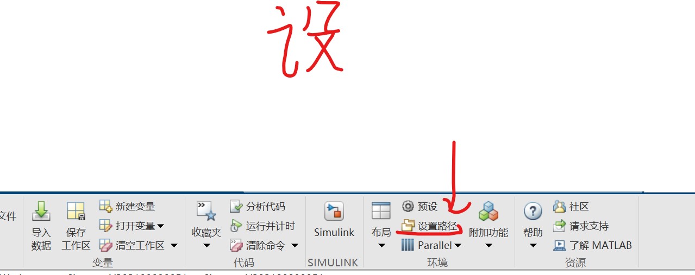695x275 pixels.
Task: Expand the Parallel dropdown menu
Action: (458, 245)
